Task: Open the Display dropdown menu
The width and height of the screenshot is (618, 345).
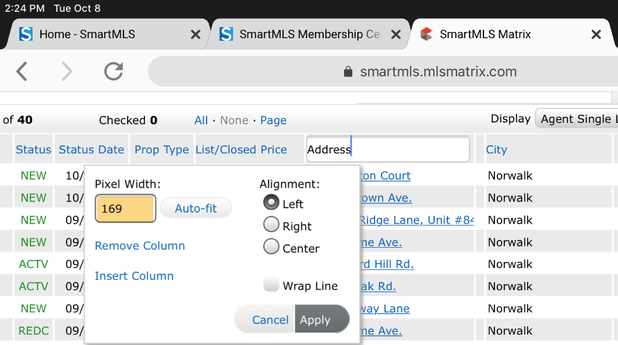Action: coord(576,119)
